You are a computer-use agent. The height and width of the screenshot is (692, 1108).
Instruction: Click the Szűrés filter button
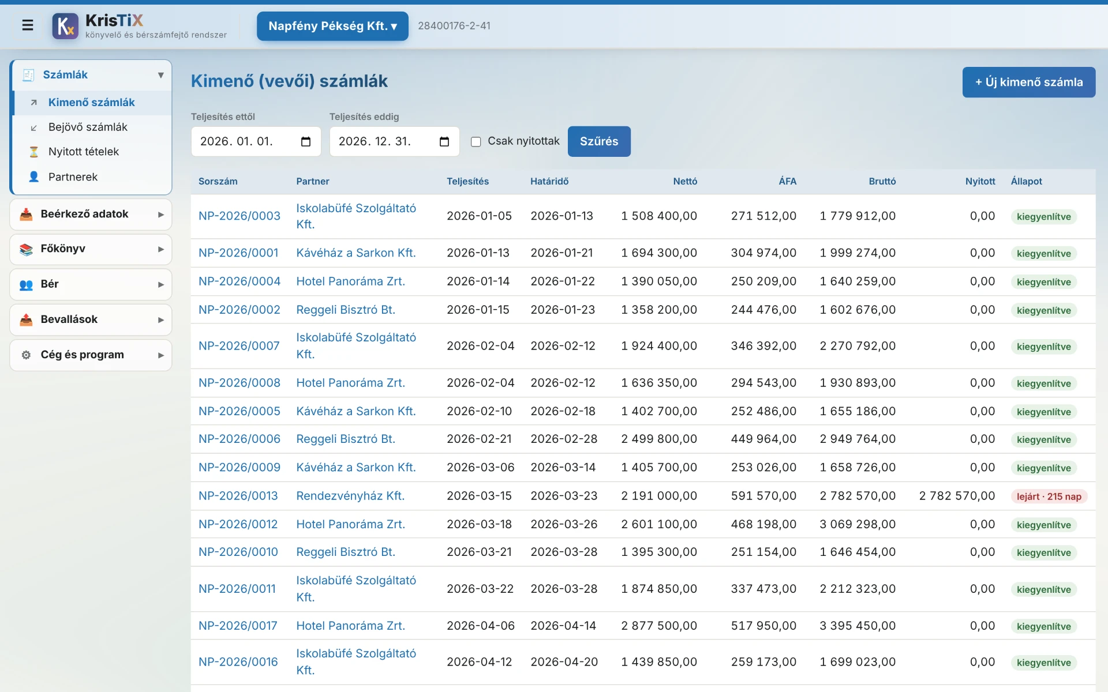(x=599, y=141)
